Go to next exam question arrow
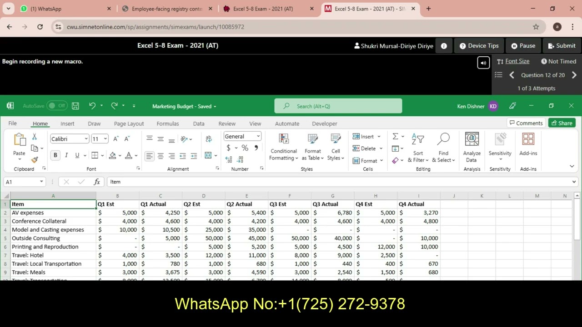Screen dimensions: 582x327 (574, 75)
